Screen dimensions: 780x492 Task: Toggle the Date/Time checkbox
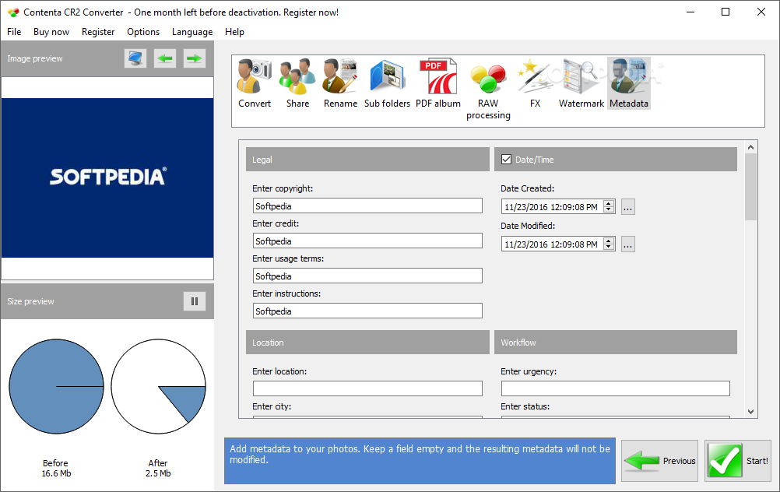coord(507,159)
